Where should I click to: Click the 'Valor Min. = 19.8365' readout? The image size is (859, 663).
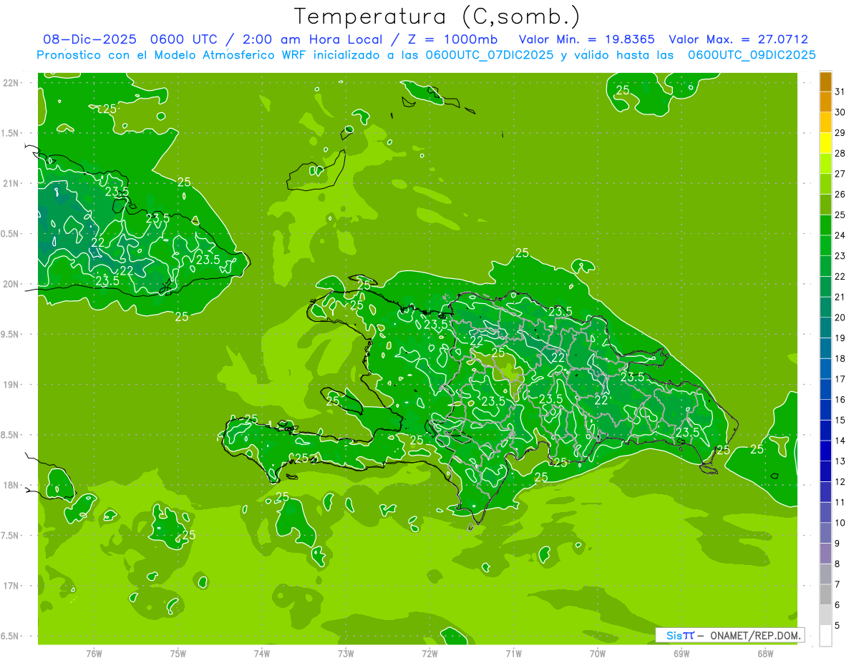[587, 39]
